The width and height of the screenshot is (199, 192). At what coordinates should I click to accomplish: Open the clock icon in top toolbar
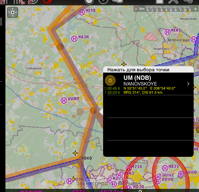[103, 2]
